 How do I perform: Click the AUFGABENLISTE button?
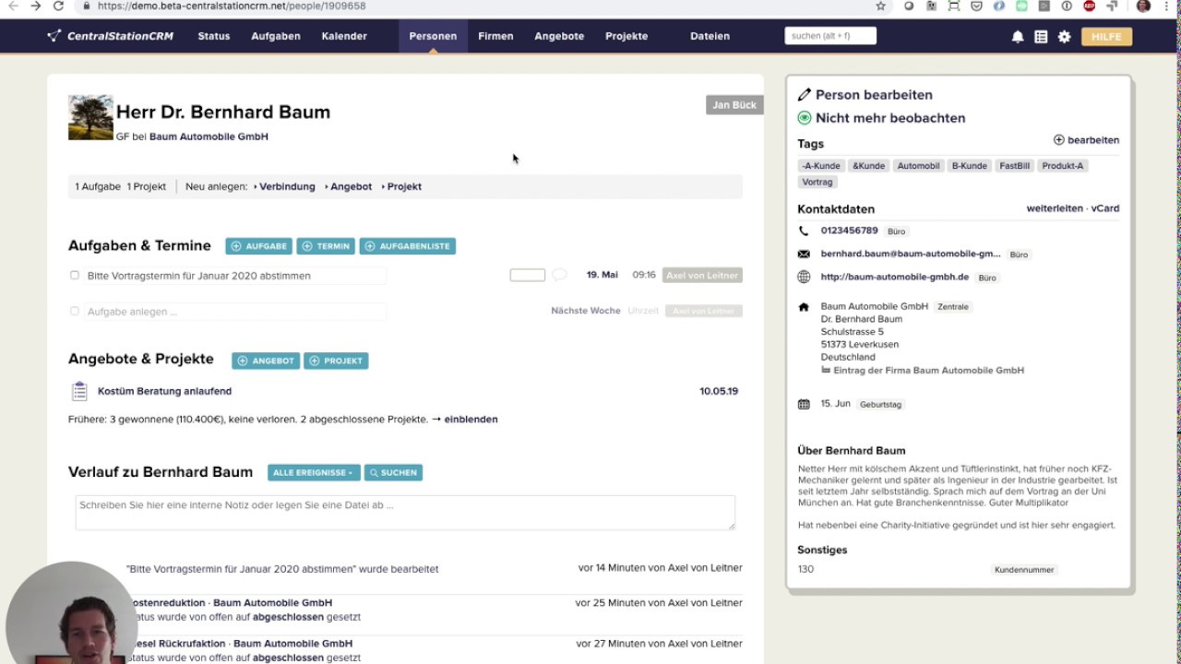coord(407,246)
